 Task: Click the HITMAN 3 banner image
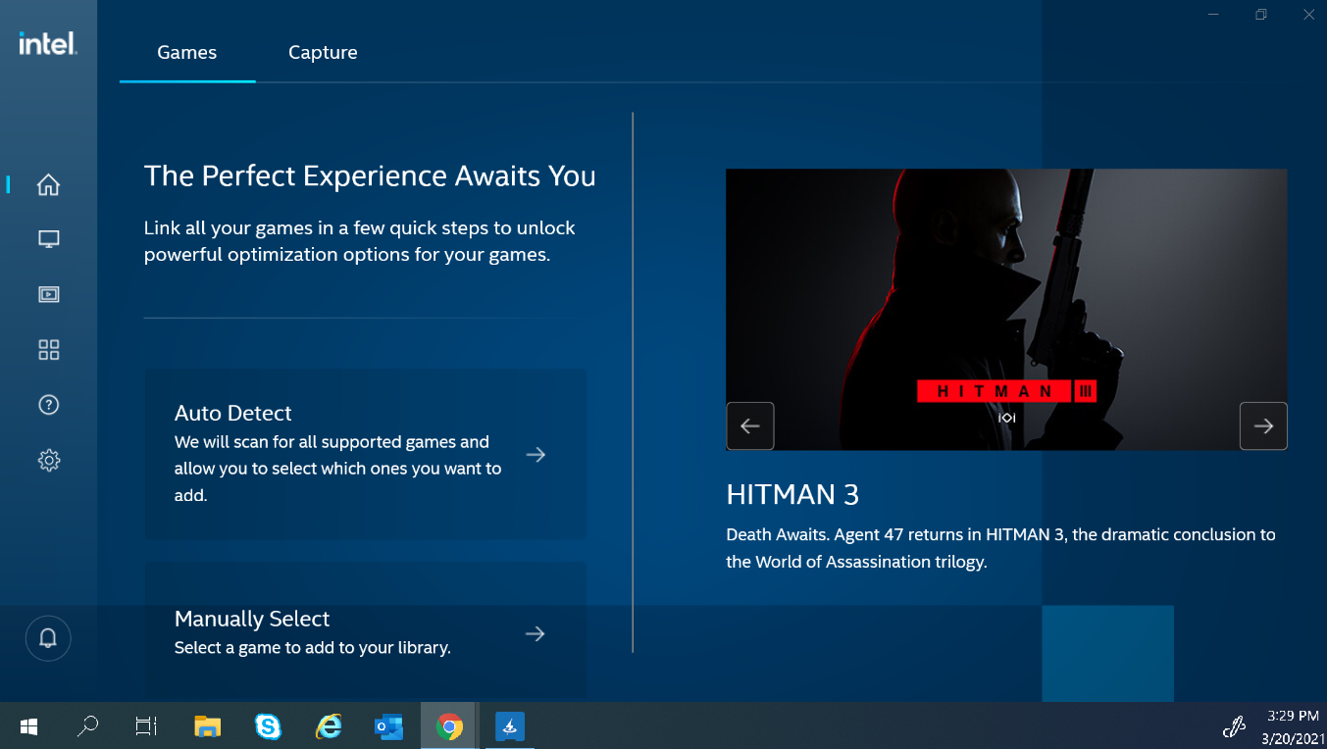1005,294
